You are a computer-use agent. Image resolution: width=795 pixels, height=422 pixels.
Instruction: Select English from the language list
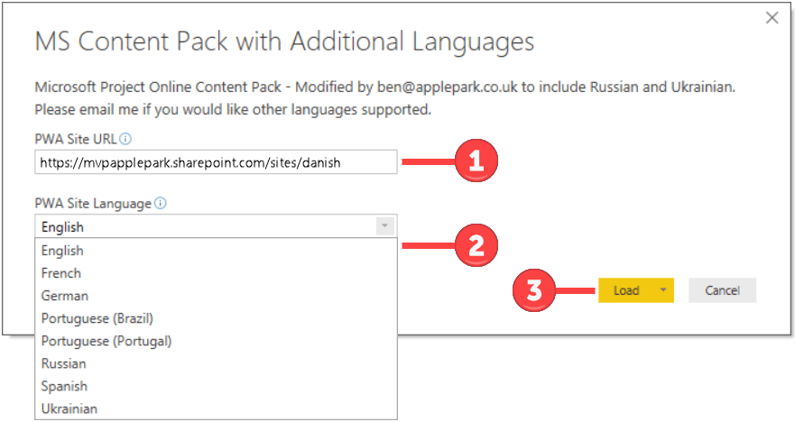216,251
